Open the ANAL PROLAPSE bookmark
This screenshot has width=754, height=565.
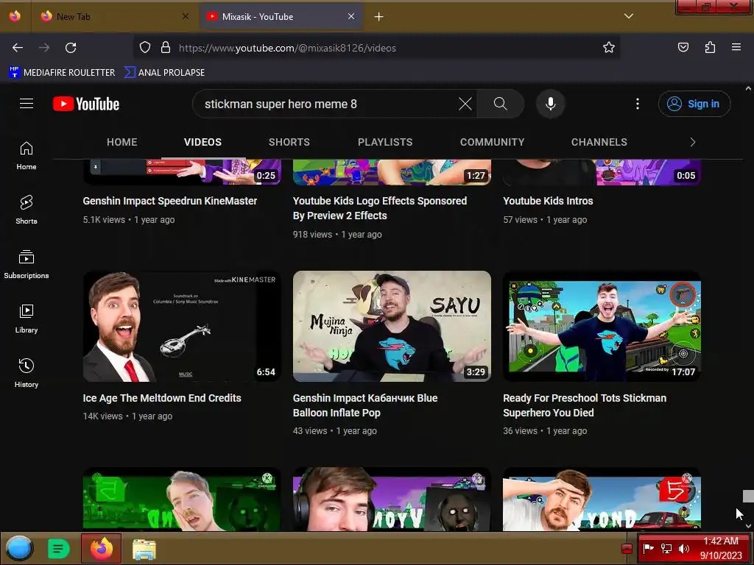tap(164, 73)
